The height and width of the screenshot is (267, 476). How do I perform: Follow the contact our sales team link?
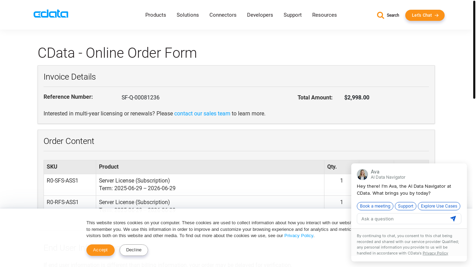click(202, 113)
